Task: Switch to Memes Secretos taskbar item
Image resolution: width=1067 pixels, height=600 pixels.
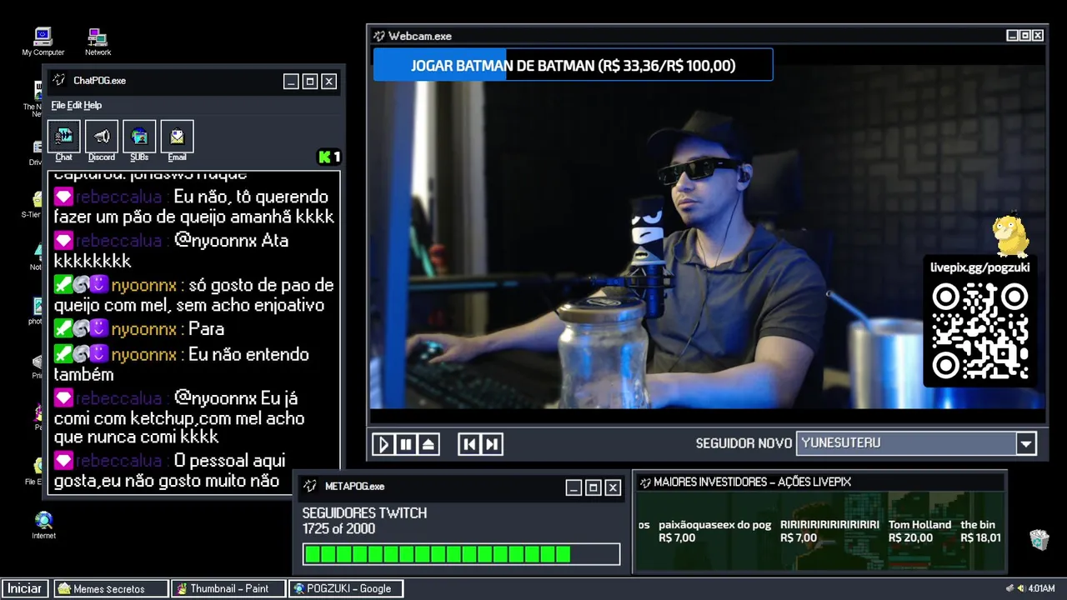Action: pyautogui.click(x=111, y=588)
